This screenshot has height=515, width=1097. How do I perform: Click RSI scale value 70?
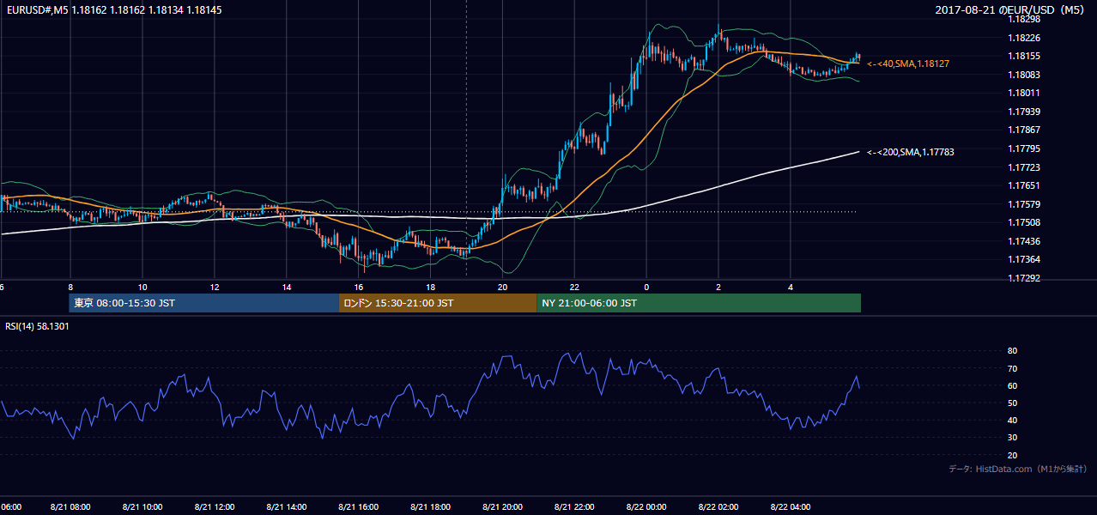point(1013,368)
